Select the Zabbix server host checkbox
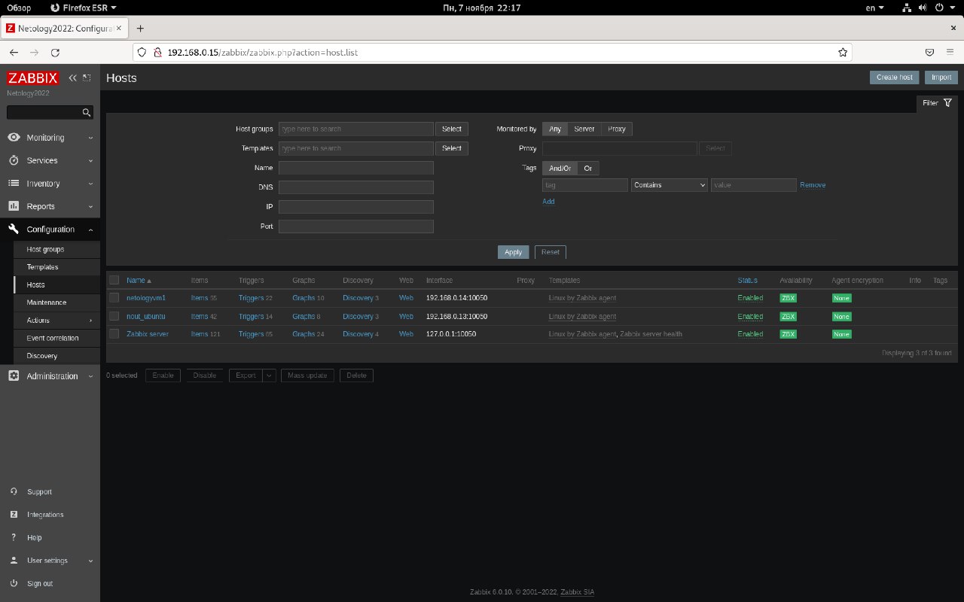This screenshot has width=964, height=602. pos(114,333)
